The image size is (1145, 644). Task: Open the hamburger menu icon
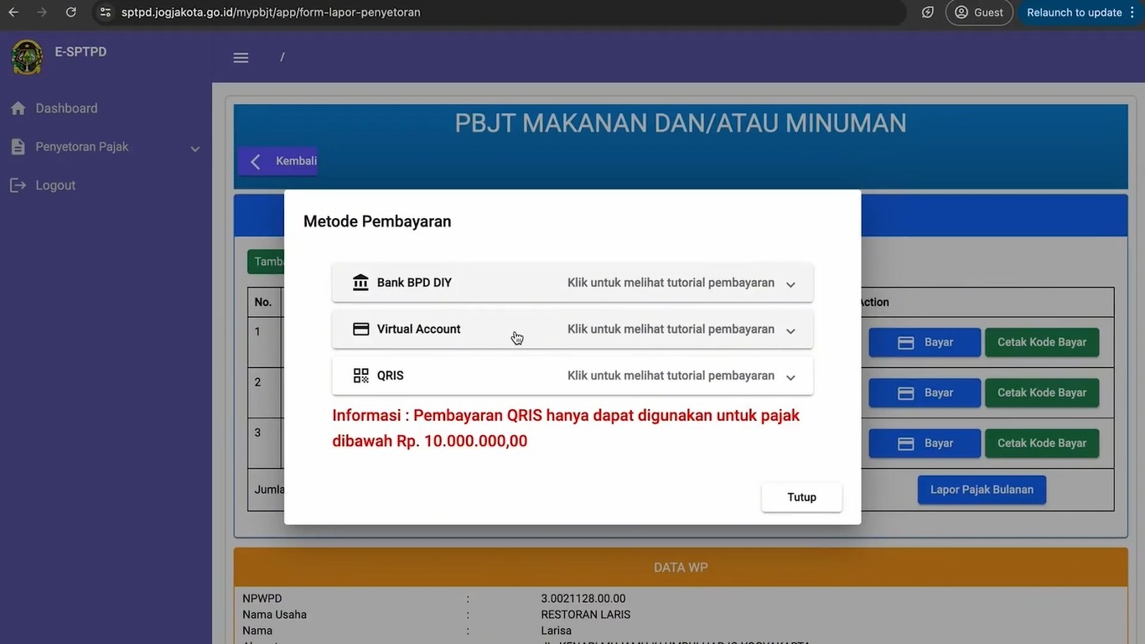[x=241, y=57]
